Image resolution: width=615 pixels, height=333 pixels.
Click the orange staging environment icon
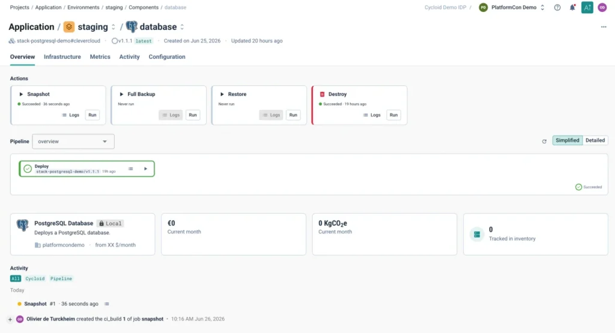pyautogui.click(x=69, y=26)
